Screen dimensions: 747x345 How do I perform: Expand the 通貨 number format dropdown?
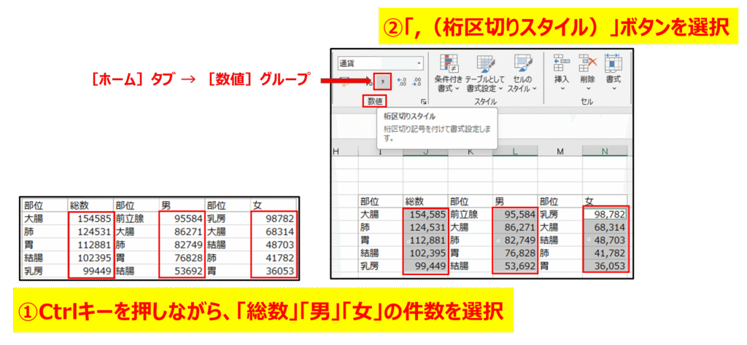[x=419, y=63]
